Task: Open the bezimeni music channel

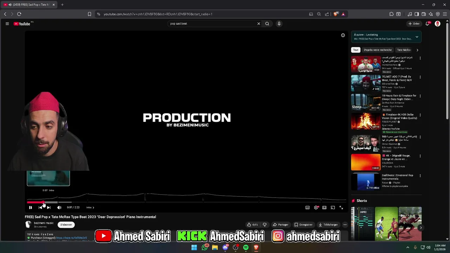Action: point(44,223)
